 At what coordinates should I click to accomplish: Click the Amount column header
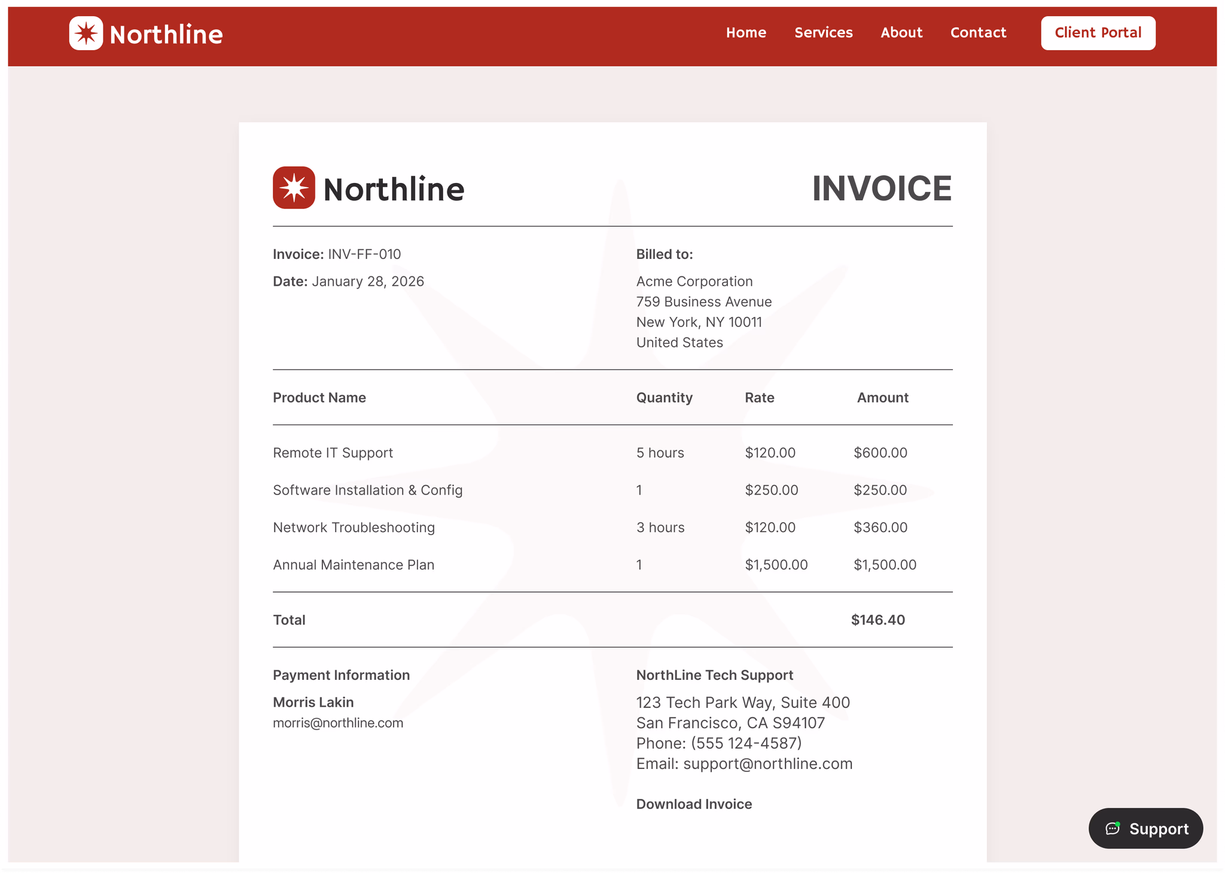tap(882, 398)
